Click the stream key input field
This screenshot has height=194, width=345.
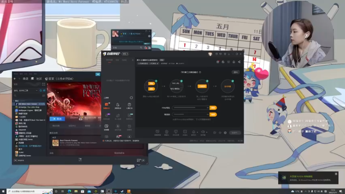pyautogui.click(x=190, y=114)
